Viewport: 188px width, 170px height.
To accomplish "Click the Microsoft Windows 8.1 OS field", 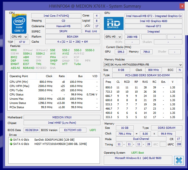I will pyautogui.click(x=138, y=160).
